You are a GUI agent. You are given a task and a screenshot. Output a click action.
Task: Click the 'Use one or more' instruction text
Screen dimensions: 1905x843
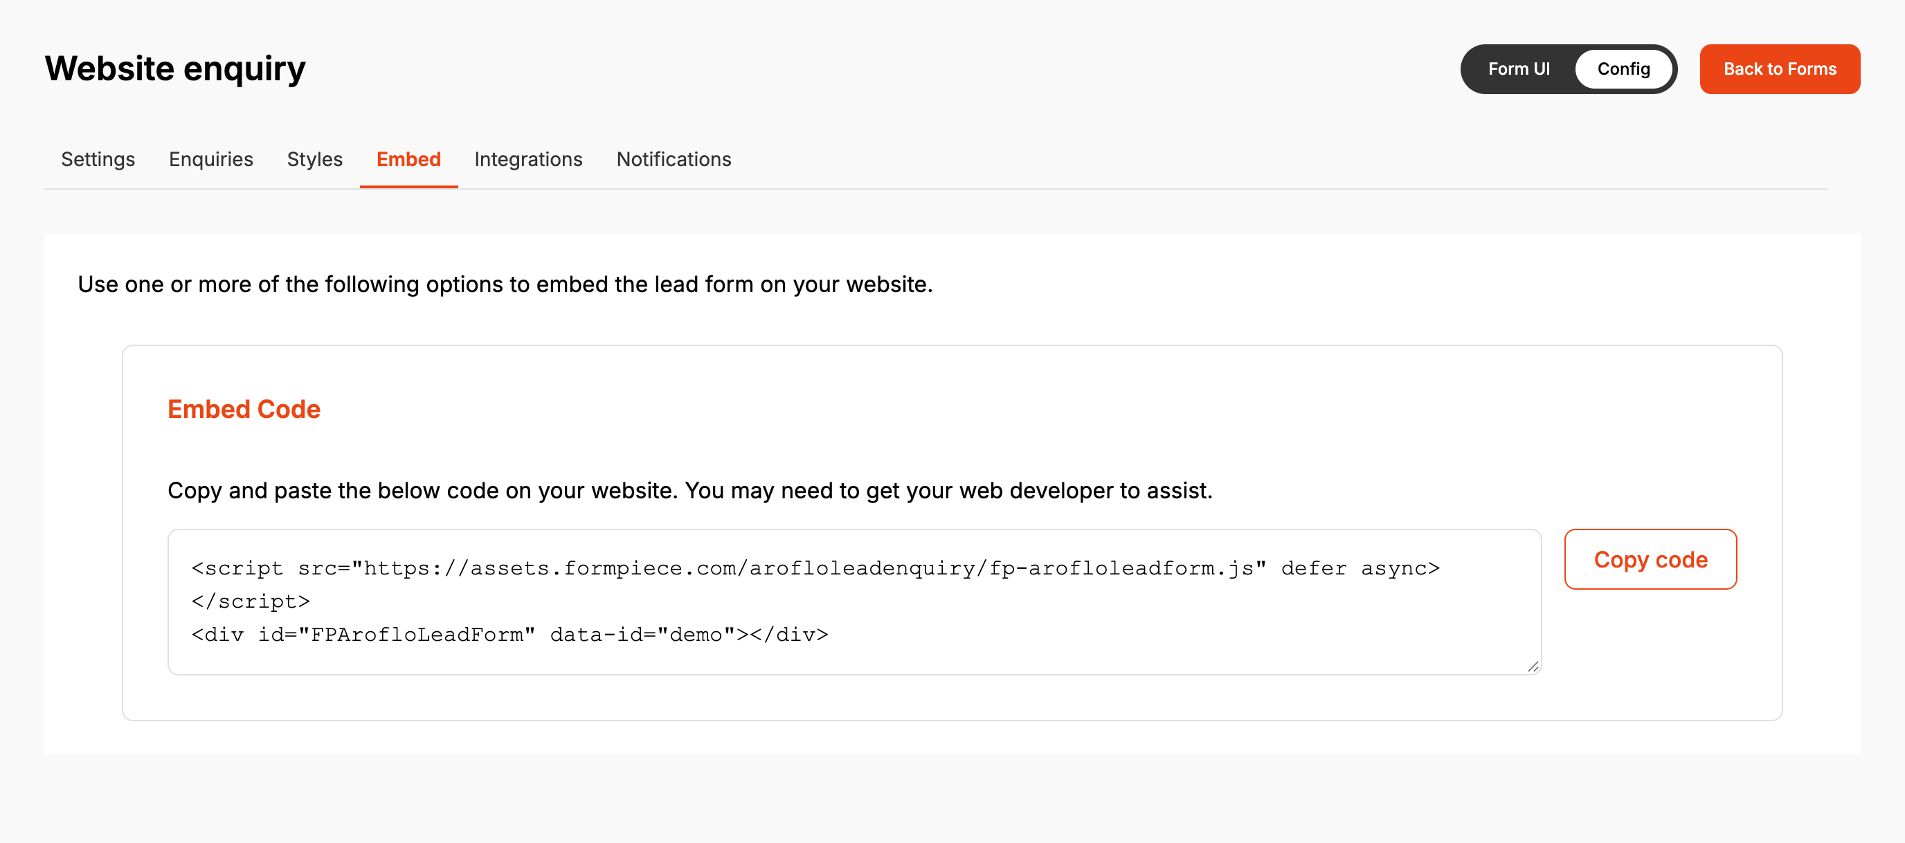[x=505, y=284]
